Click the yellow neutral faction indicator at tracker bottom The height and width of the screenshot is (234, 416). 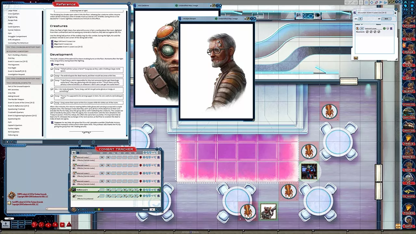99,210
